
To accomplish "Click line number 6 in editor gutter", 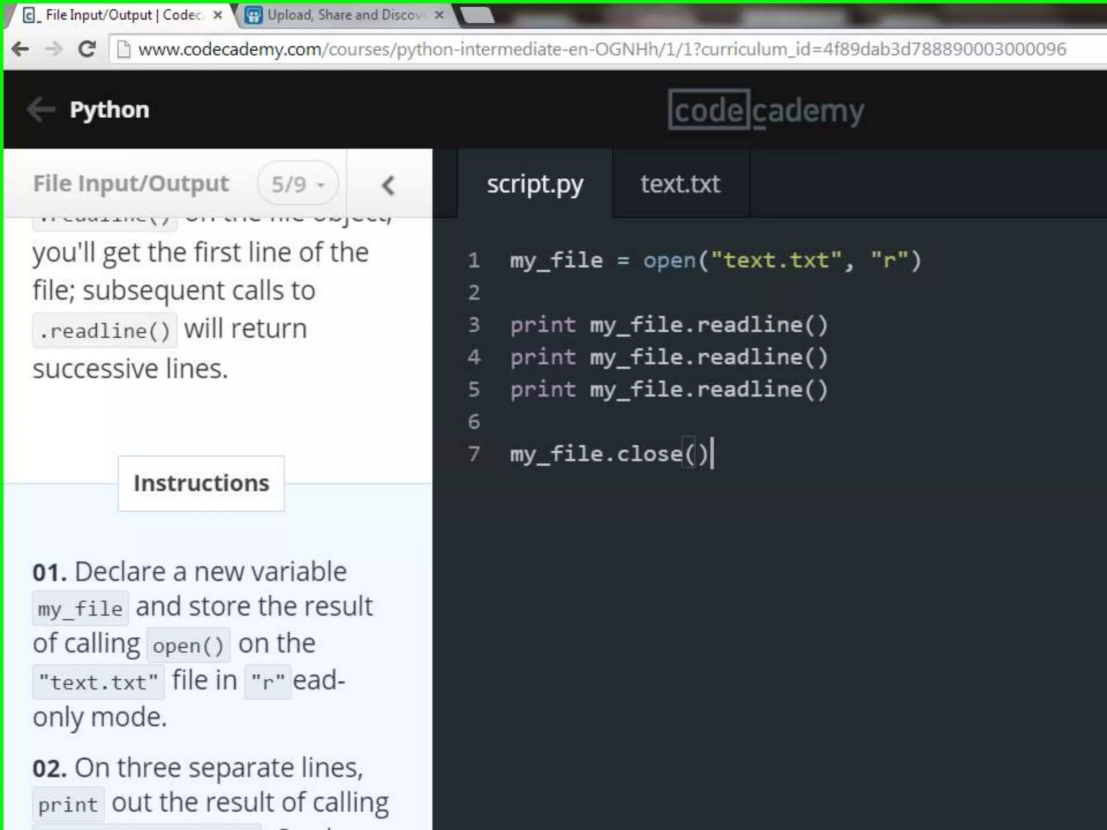I will (x=474, y=421).
